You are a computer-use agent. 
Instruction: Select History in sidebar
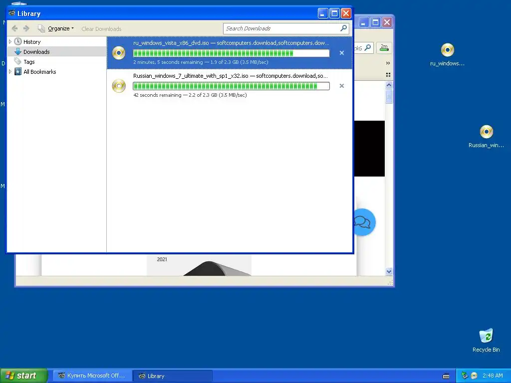pyautogui.click(x=32, y=42)
